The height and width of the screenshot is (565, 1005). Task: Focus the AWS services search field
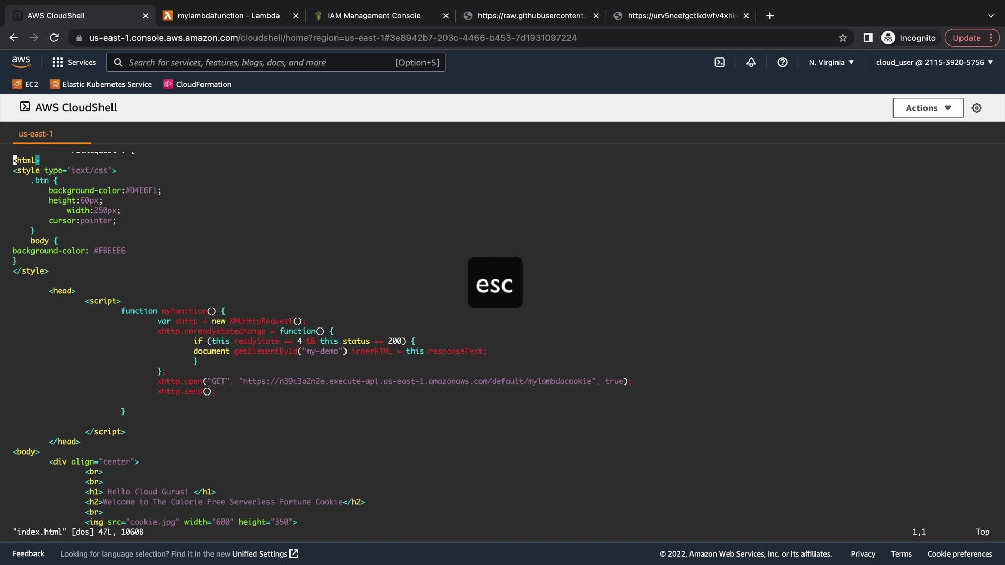(x=262, y=62)
